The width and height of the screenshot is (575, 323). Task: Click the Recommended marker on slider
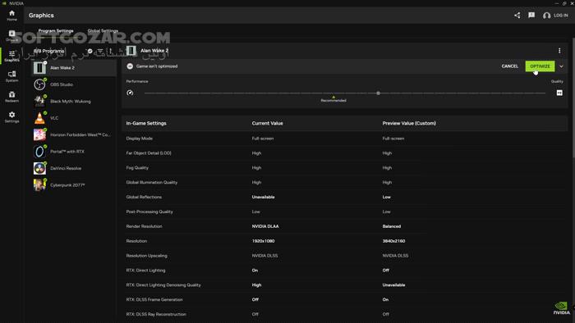(333, 99)
